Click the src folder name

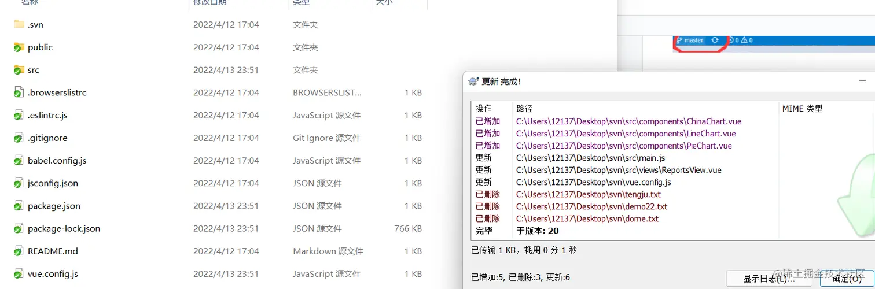(34, 70)
